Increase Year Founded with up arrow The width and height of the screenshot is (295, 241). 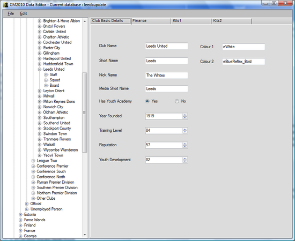pyautogui.click(x=185, y=115)
